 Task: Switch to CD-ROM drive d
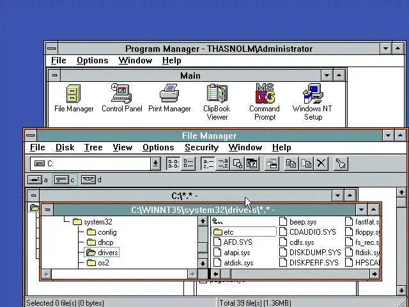click(91, 180)
